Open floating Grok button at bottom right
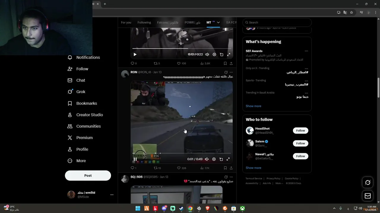 coord(368,183)
